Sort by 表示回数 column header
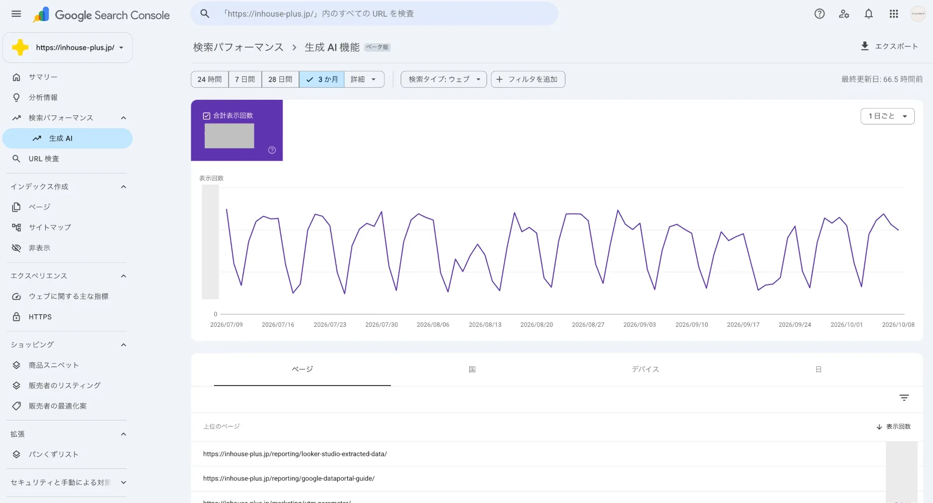This screenshot has width=933, height=503. point(894,427)
